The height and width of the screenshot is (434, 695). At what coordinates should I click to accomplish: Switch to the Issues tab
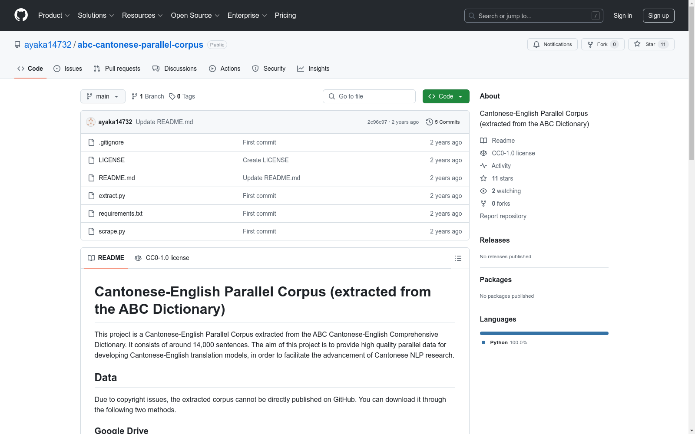[68, 69]
